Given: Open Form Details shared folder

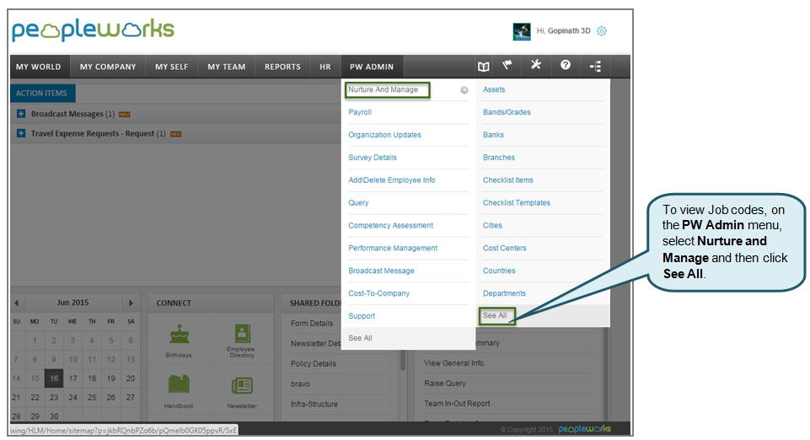Looking at the screenshot, I should [312, 324].
